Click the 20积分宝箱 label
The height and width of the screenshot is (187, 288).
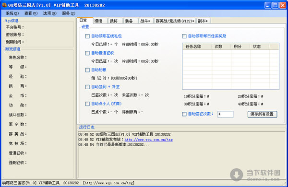251,96
